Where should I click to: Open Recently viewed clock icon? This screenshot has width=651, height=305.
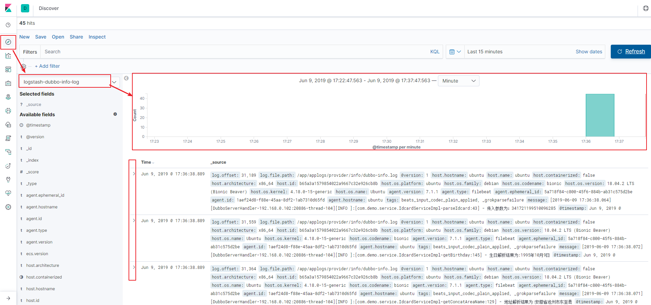click(8, 25)
